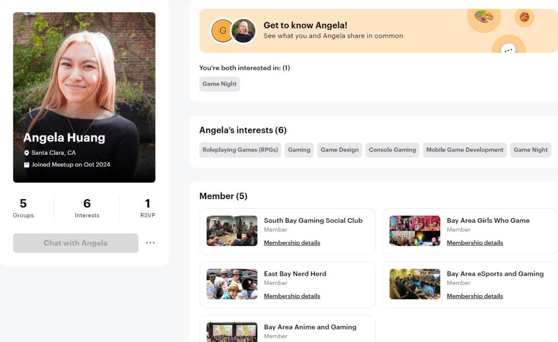View the 5 Groups stat
The image size is (558, 342).
pyautogui.click(x=23, y=208)
